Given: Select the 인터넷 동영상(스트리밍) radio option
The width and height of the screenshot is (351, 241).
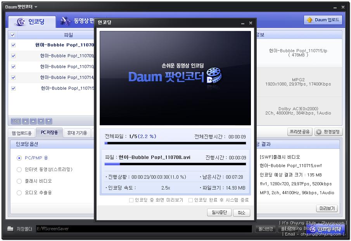Looking at the screenshot, I should click(x=19, y=169).
